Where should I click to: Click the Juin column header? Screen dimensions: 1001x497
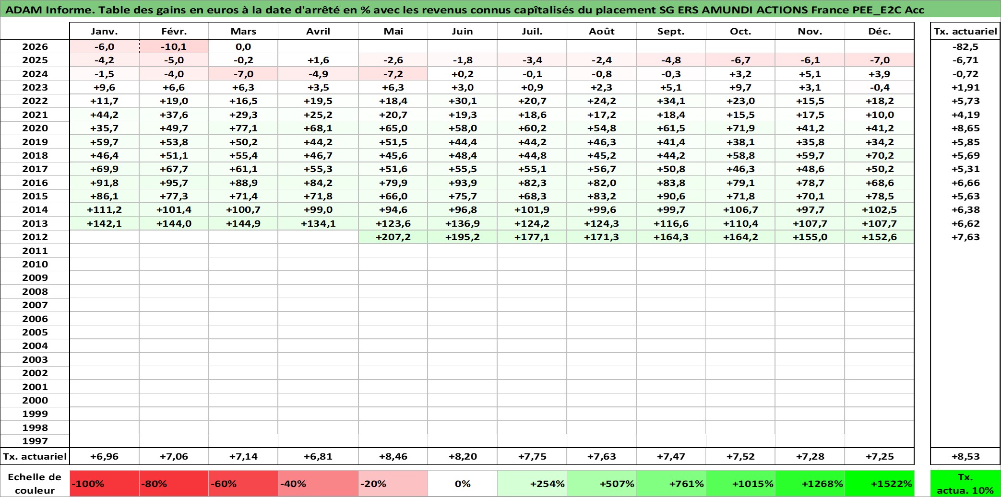click(x=463, y=31)
